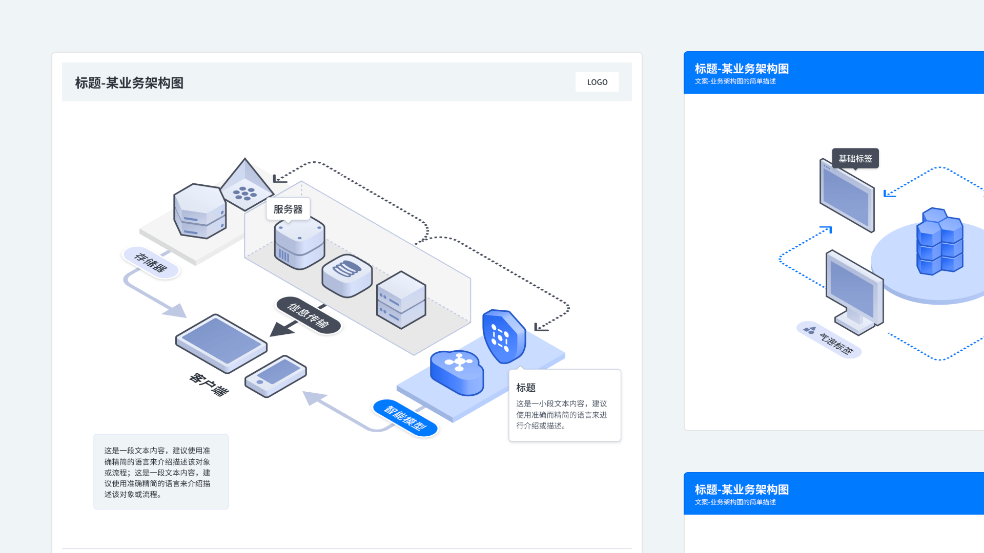984x553 pixels.
Task: Click the 基础标签 dark tooltip label
Action: click(855, 158)
